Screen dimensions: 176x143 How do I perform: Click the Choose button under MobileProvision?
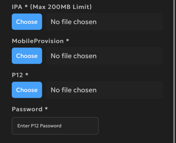27,56
